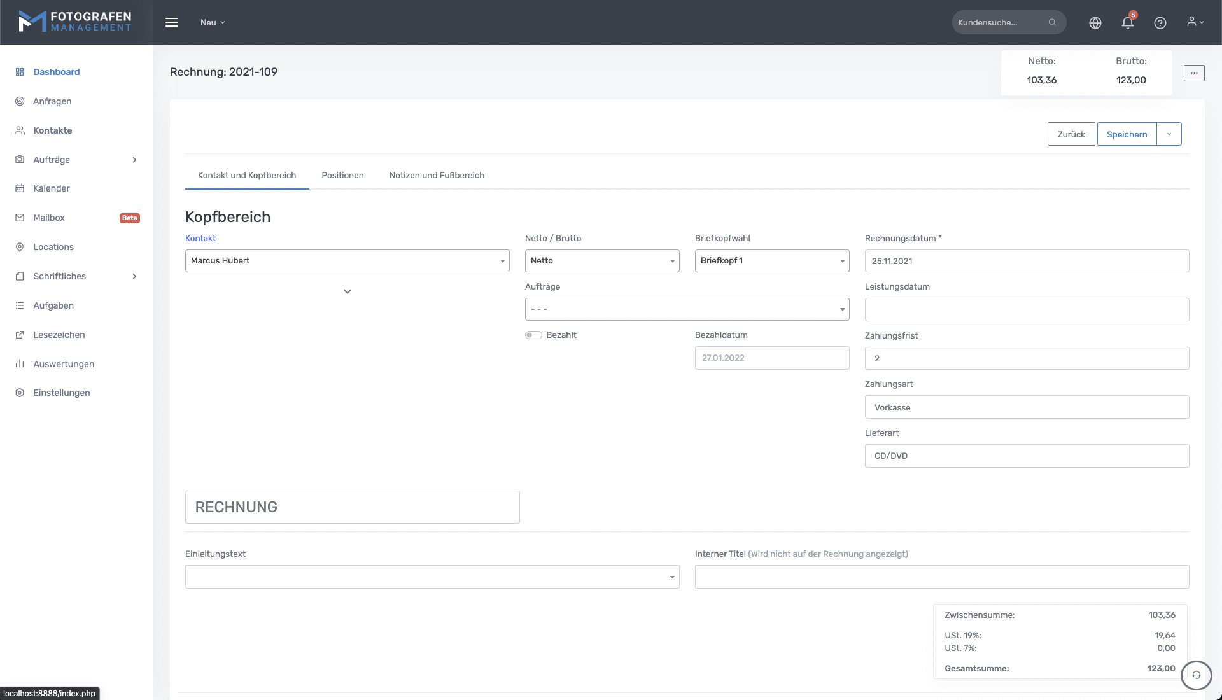Click the Rechnungsdatum input field
This screenshot has height=700, width=1222.
pos(1026,261)
